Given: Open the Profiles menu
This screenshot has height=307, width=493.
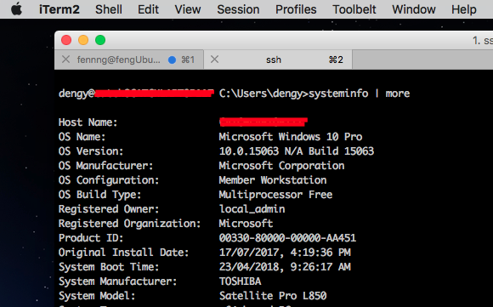Looking at the screenshot, I should pos(296,9).
